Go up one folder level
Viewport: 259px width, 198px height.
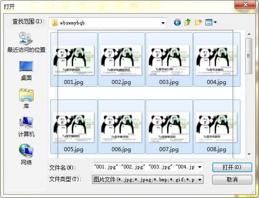click(x=188, y=22)
